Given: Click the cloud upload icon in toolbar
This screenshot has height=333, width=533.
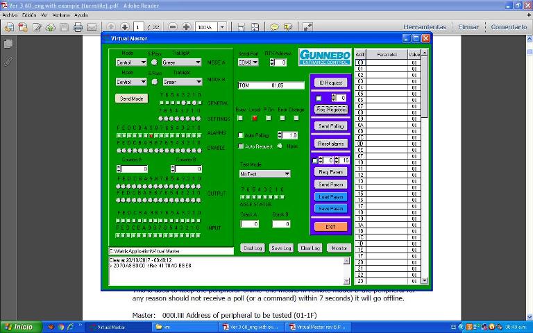Looking at the screenshot, I should [50, 27].
